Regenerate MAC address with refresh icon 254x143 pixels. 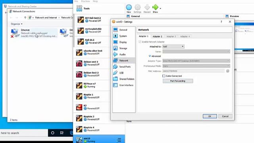point(227,71)
